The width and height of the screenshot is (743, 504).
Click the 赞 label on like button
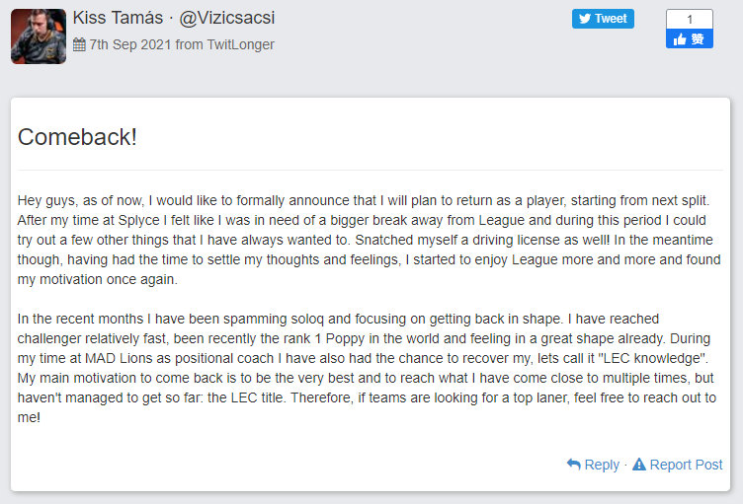click(697, 38)
